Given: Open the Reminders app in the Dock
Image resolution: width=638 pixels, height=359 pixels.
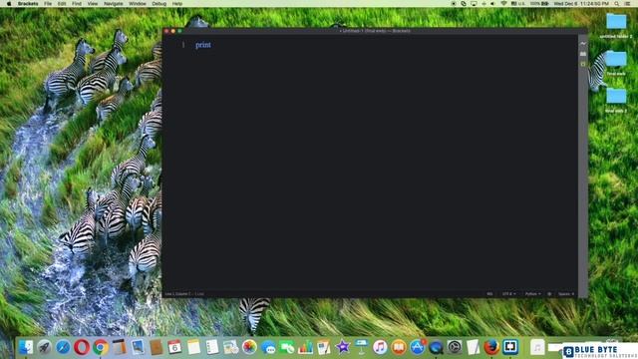Looking at the screenshot, I should [x=212, y=347].
